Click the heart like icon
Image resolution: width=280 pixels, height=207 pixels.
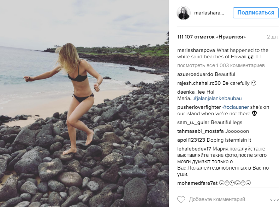pyautogui.click(x=181, y=199)
